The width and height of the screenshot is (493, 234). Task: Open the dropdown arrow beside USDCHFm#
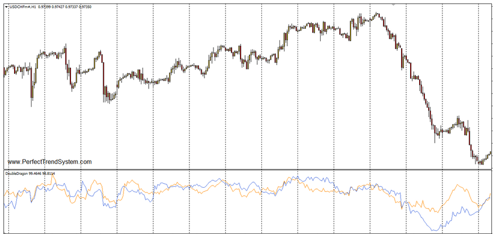tap(6, 6)
